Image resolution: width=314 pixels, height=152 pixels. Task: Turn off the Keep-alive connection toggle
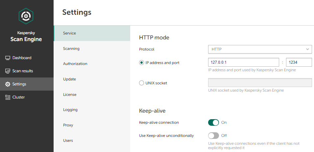tap(213, 122)
